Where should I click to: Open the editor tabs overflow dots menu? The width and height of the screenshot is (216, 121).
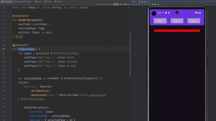tap(129, 1)
